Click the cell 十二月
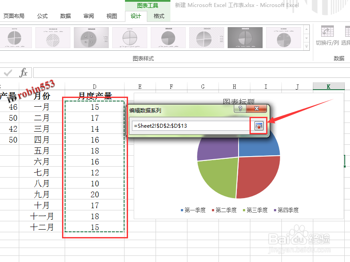The image size is (350, 262). pos(42,227)
